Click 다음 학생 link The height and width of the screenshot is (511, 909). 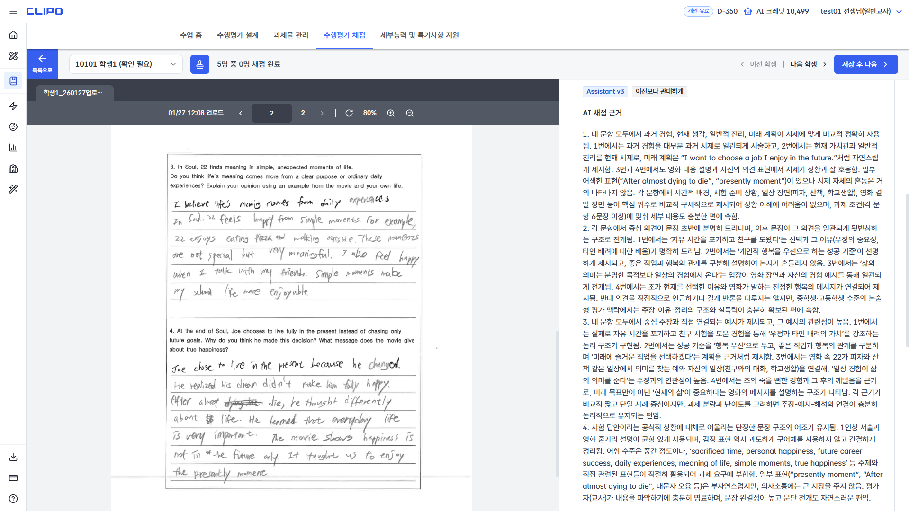808,64
